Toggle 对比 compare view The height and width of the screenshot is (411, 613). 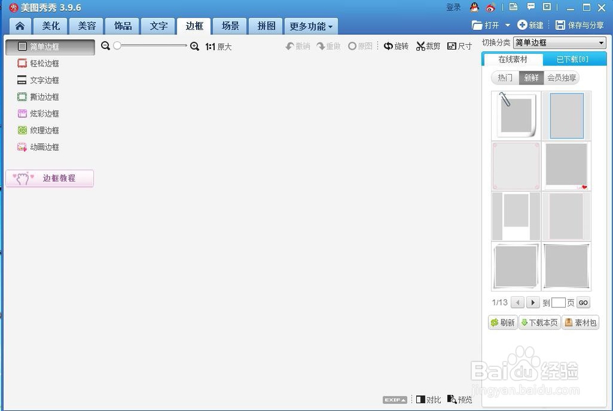[427, 399]
